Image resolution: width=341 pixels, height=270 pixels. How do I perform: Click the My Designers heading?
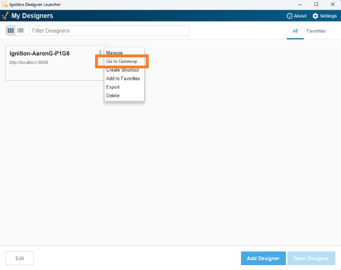32,16
